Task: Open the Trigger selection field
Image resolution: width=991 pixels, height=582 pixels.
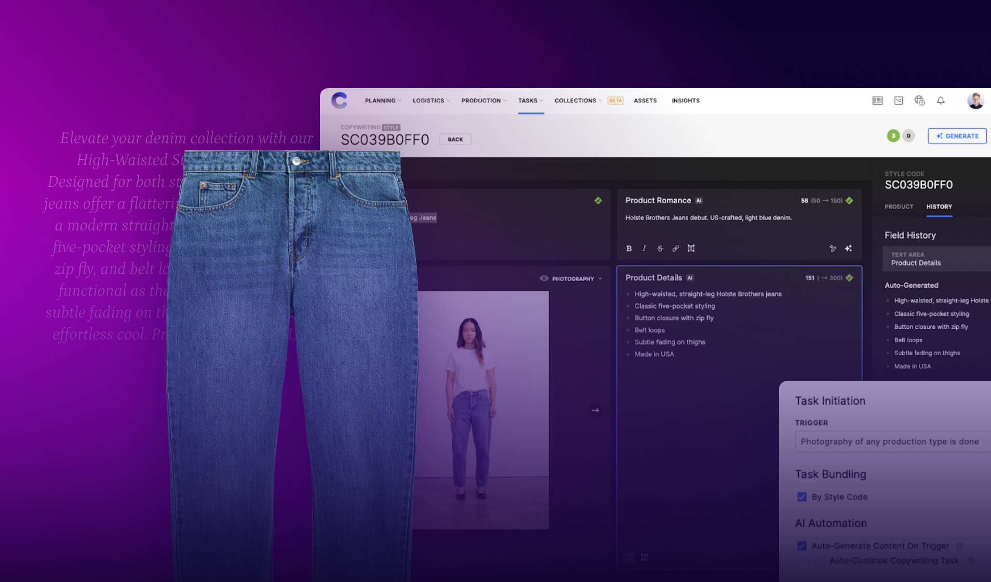Action: click(x=893, y=441)
